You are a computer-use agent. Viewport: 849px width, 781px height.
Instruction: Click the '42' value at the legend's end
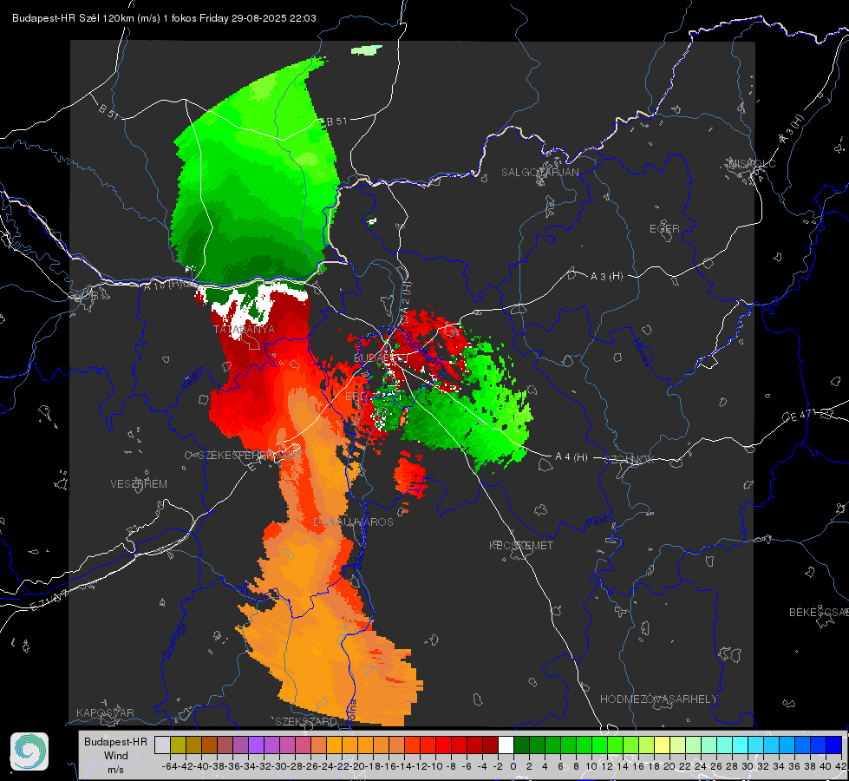tap(841, 766)
